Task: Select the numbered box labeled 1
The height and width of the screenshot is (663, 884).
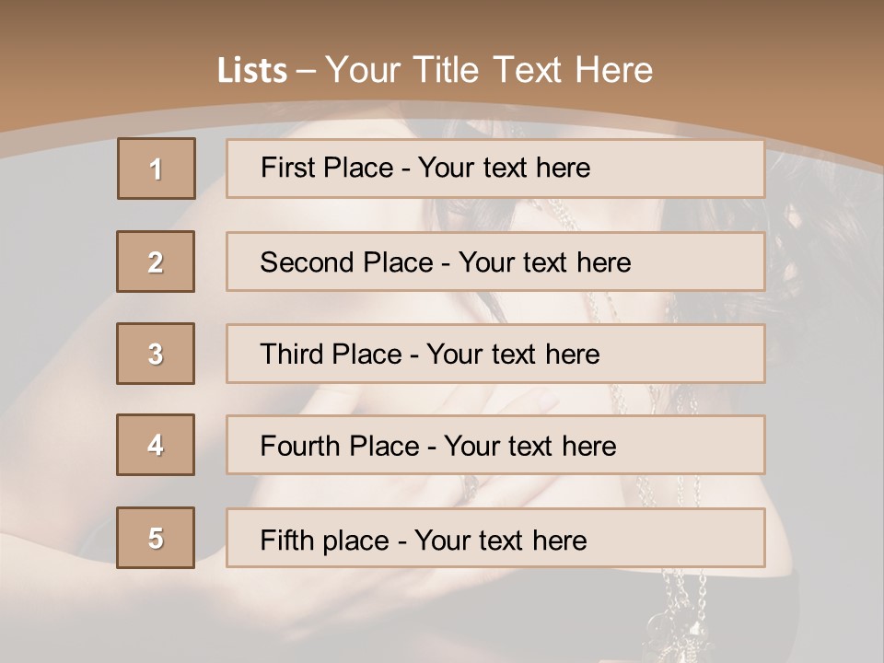Action: pyautogui.click(x=157, y=169)
